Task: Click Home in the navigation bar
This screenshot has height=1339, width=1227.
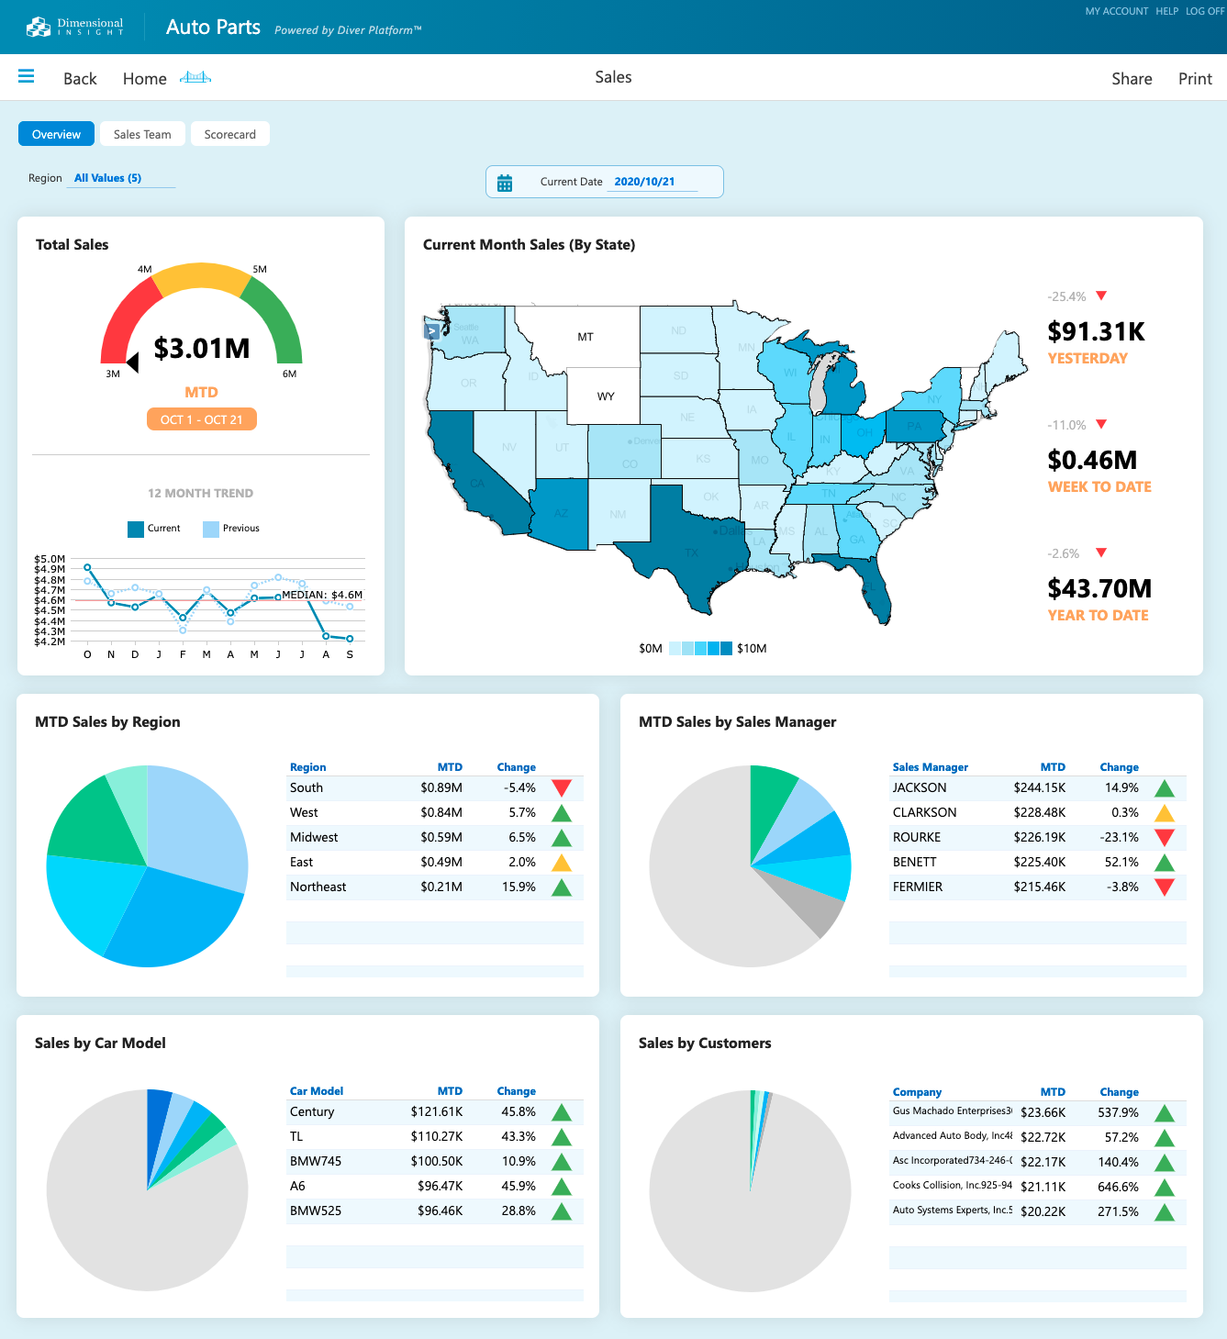Action: click(x=144, y=79)
